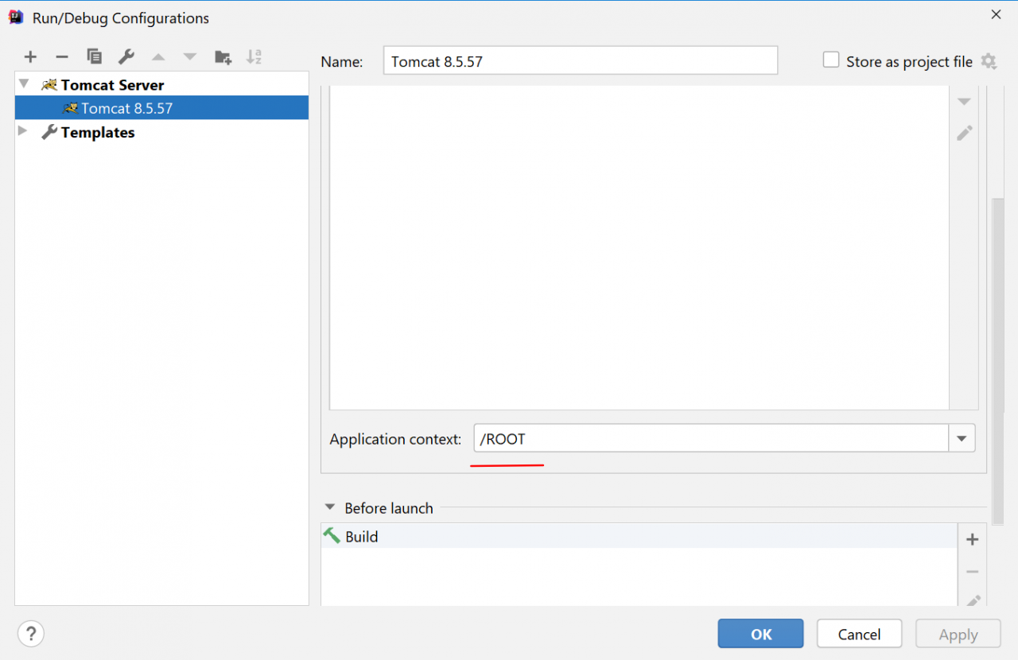
Task: Click the Apply button
Action: pyautogui.click(x=958, y=634)
